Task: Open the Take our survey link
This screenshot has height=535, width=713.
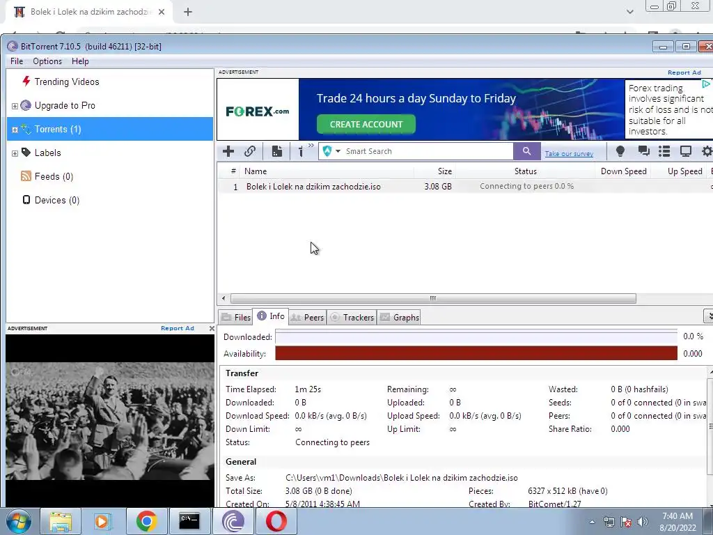Action: pyautogui.click(x=569, y=154)
